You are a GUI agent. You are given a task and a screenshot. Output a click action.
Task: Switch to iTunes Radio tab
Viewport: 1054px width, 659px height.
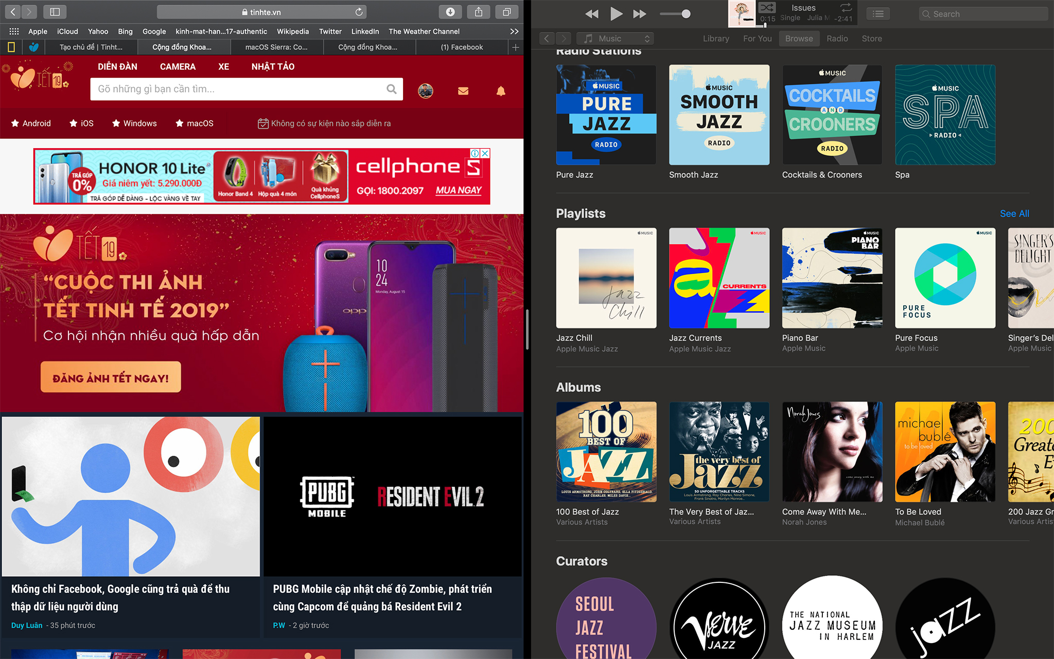coord(837,39)
